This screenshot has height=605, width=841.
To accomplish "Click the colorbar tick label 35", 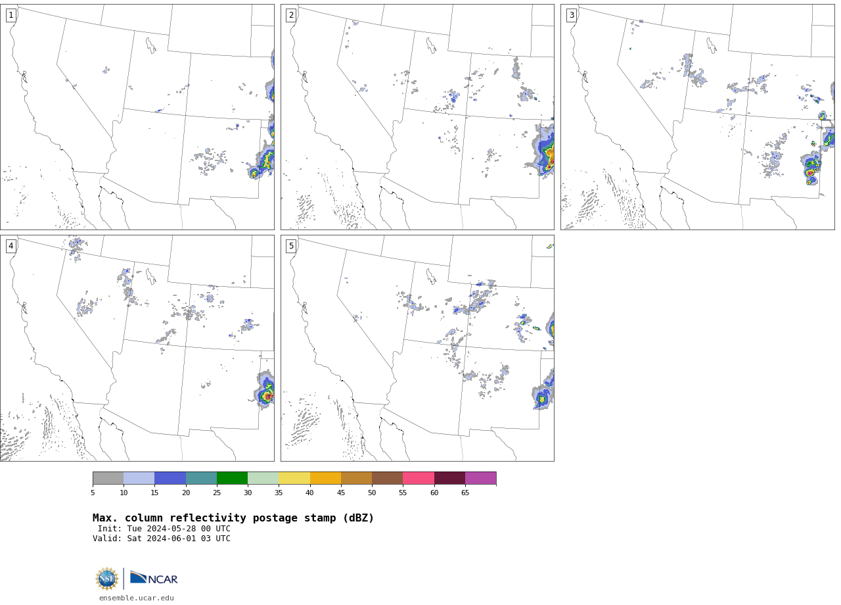I will point(279,493).
